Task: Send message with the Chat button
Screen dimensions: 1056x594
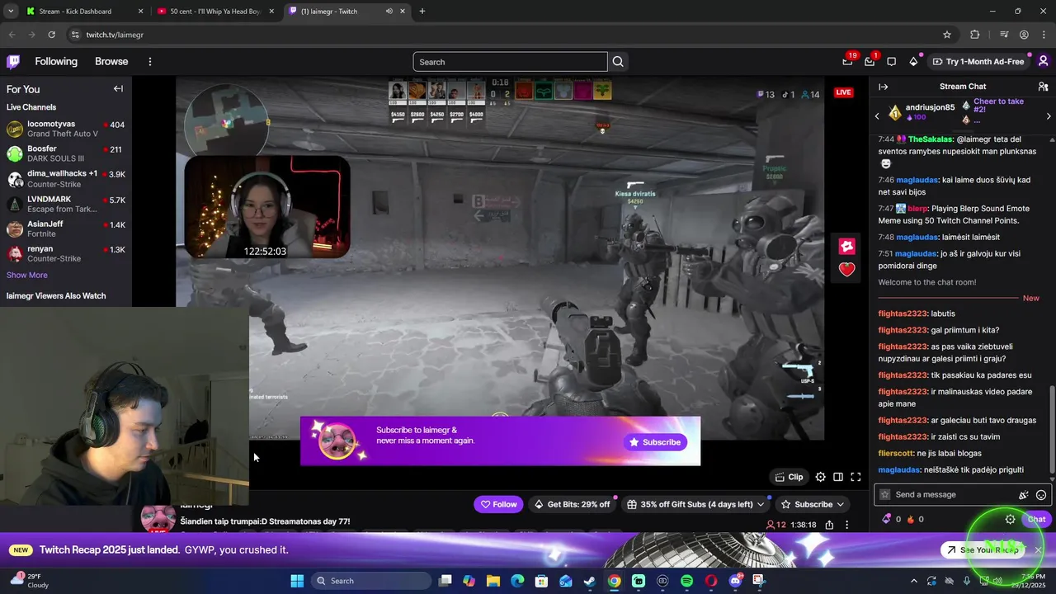Action: click(x=1037, y=519)
